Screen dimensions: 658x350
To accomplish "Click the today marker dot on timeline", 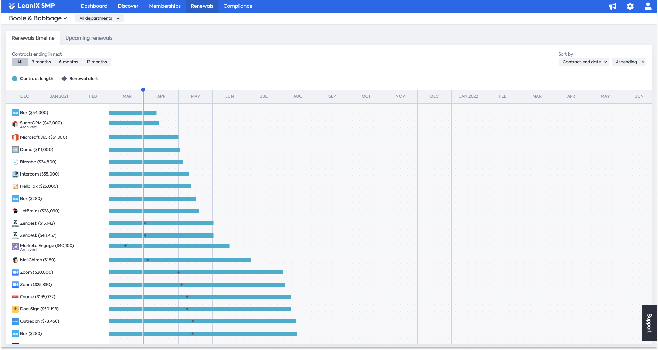I will 143,90.
